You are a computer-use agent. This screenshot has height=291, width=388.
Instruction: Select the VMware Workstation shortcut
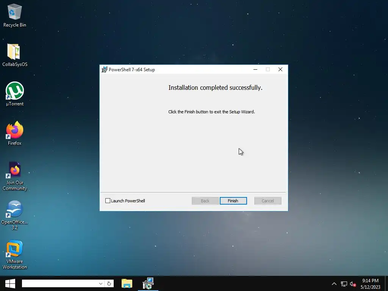coord(15,255)
